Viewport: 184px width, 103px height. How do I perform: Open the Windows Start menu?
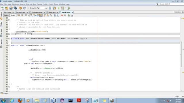tap(3, 100)
